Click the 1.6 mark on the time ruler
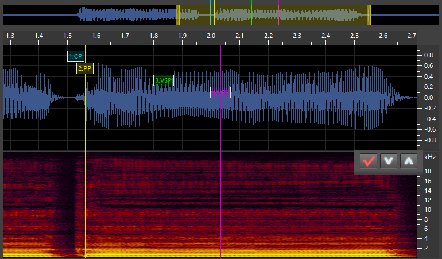 pos(96,36)
